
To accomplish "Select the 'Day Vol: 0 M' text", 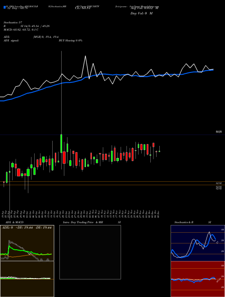I will tap(141, 13).
